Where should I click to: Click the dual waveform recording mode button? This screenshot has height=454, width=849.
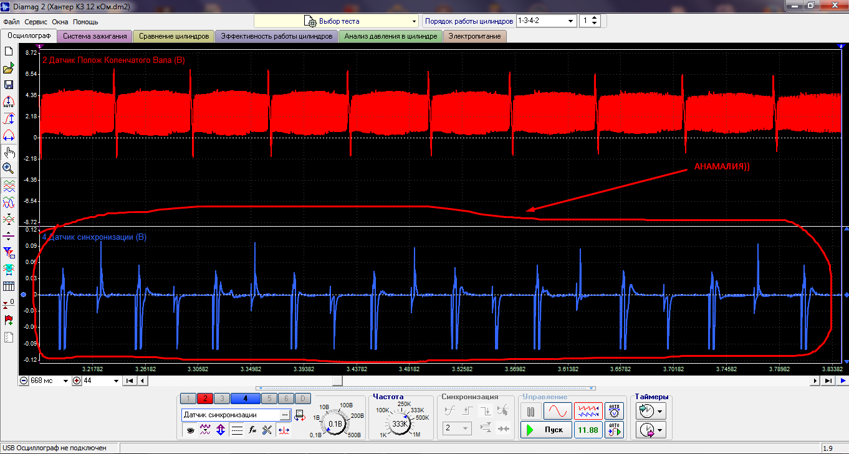pyautogui.click(x=588, y=412)
